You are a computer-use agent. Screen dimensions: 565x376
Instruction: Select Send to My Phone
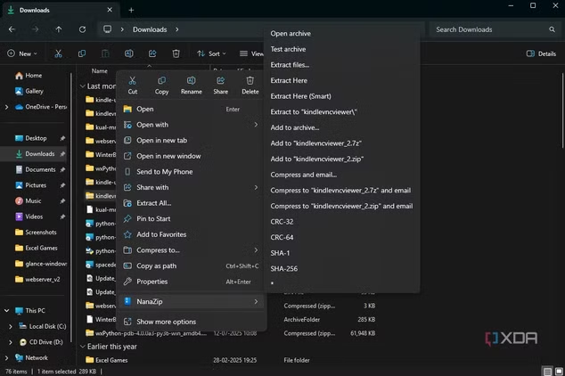click(192, 172)
